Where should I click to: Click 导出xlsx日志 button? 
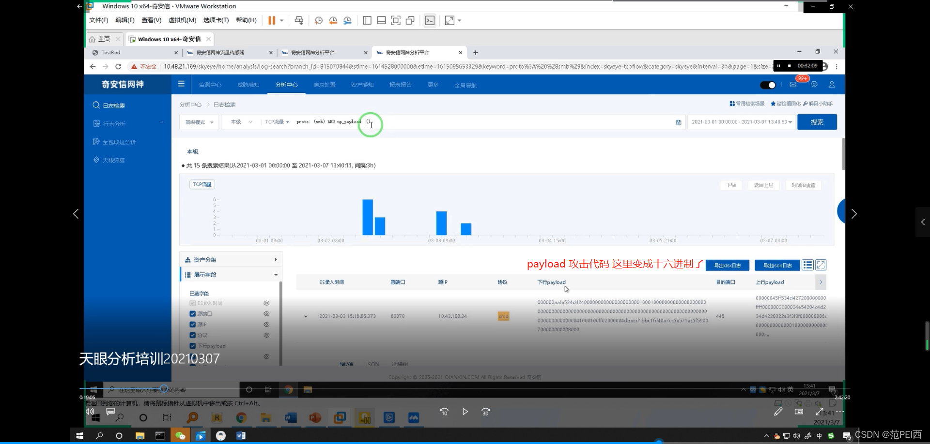[728, 265]
